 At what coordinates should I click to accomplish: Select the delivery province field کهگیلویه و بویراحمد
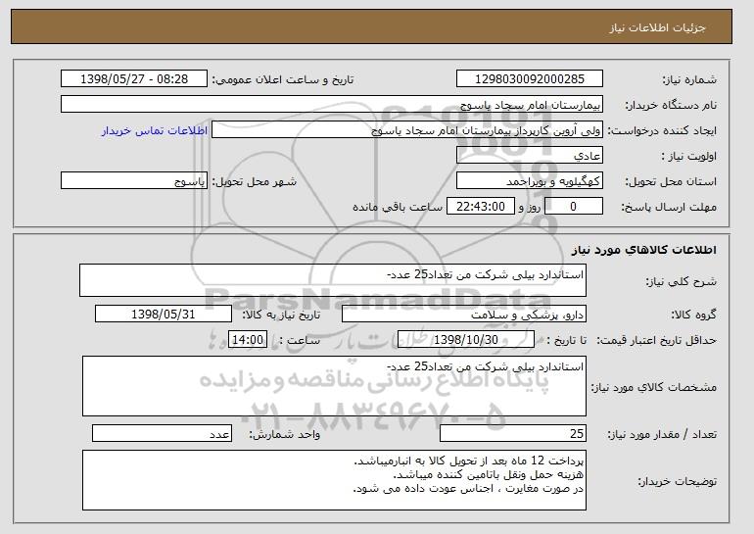click(530, 181)
